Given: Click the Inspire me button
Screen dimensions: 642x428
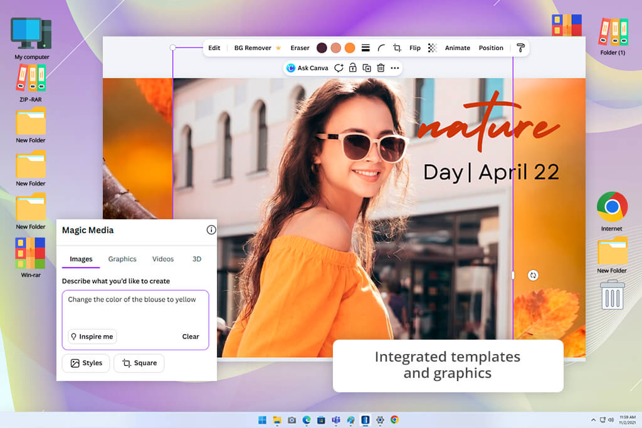Looking at the screenshot, I should coord(92,337).
